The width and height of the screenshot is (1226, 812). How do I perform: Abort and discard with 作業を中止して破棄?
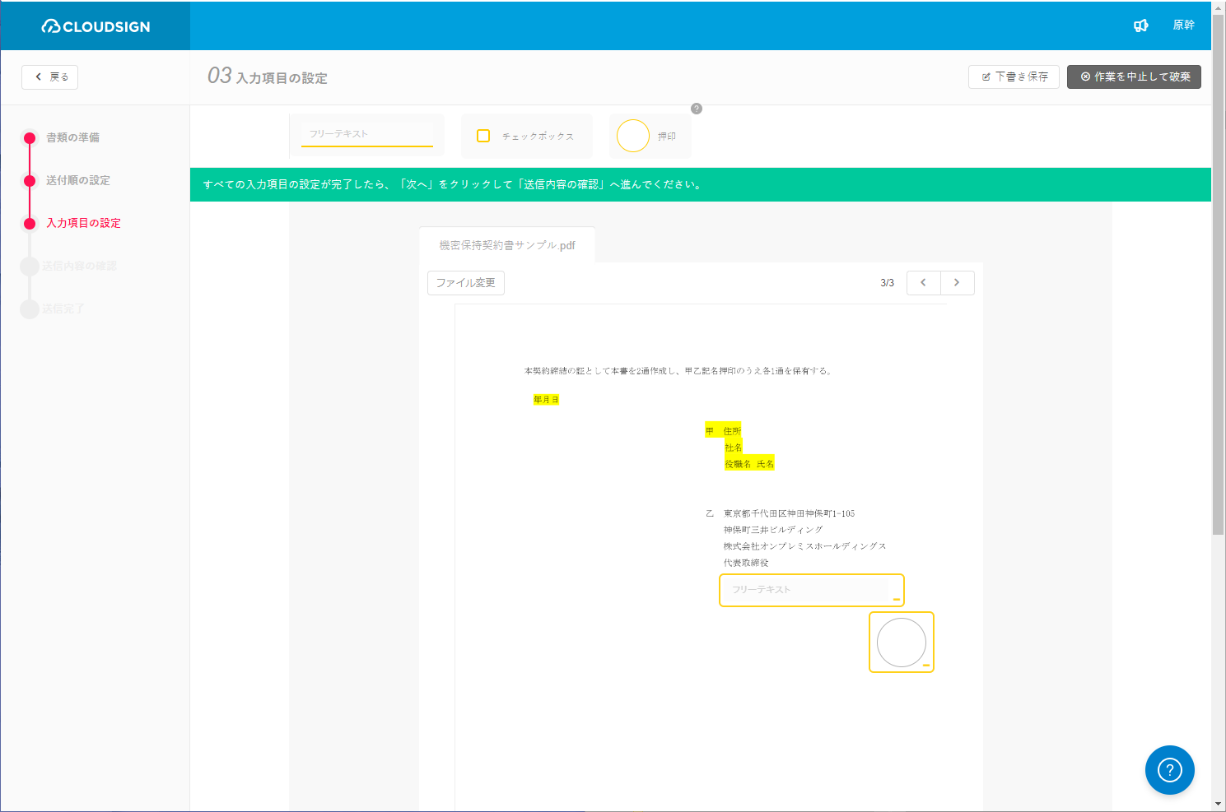(1134, 77)
